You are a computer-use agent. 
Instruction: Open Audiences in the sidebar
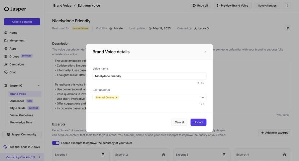pyautogui.click(x=17, y=101)
